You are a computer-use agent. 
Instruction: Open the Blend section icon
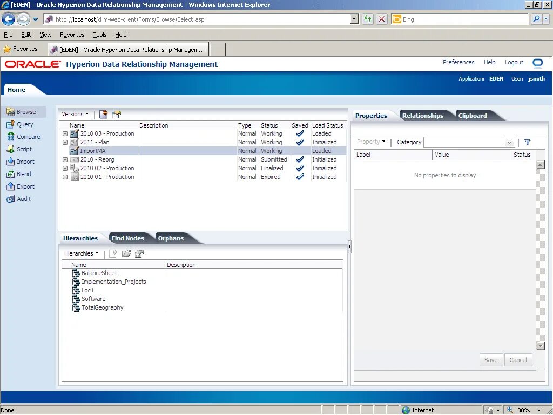coord(11,174)
